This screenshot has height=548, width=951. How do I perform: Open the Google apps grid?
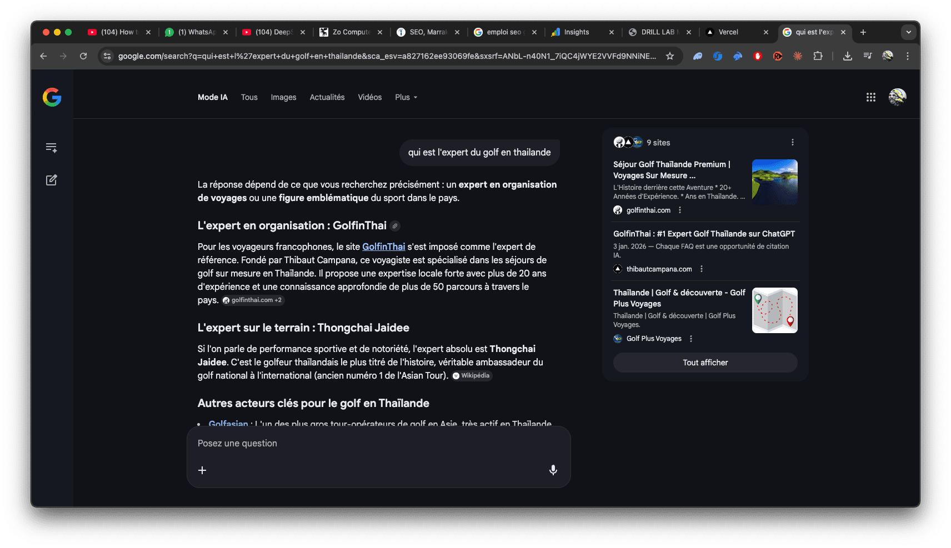pos(870,97)
